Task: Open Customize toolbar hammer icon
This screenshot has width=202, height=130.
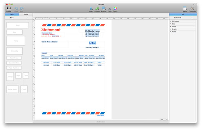Action: coord(192,9)
